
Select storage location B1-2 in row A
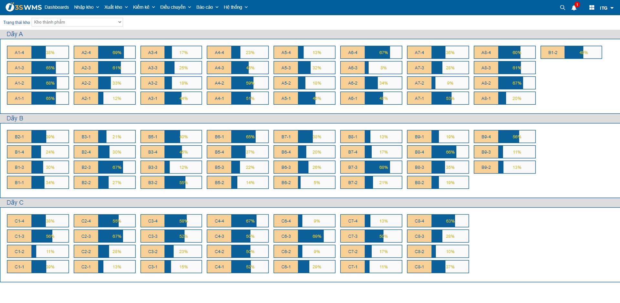tap(553, 52)
